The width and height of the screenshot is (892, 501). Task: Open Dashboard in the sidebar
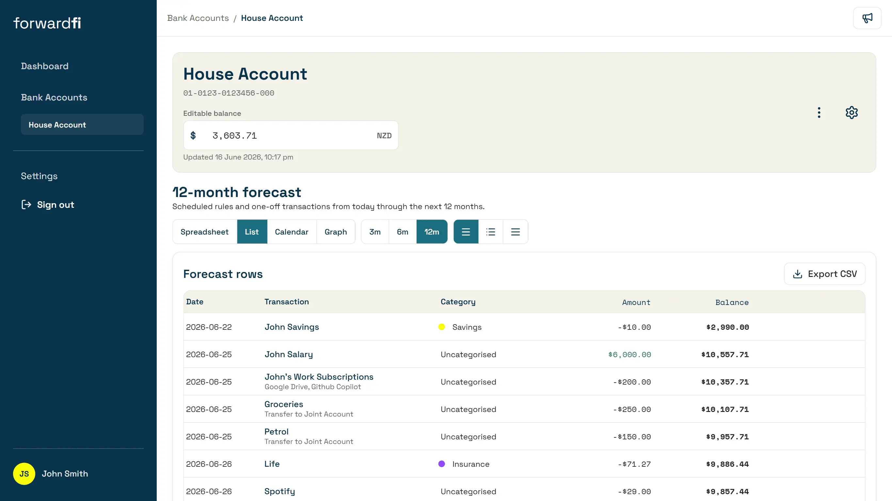point(45,66)
